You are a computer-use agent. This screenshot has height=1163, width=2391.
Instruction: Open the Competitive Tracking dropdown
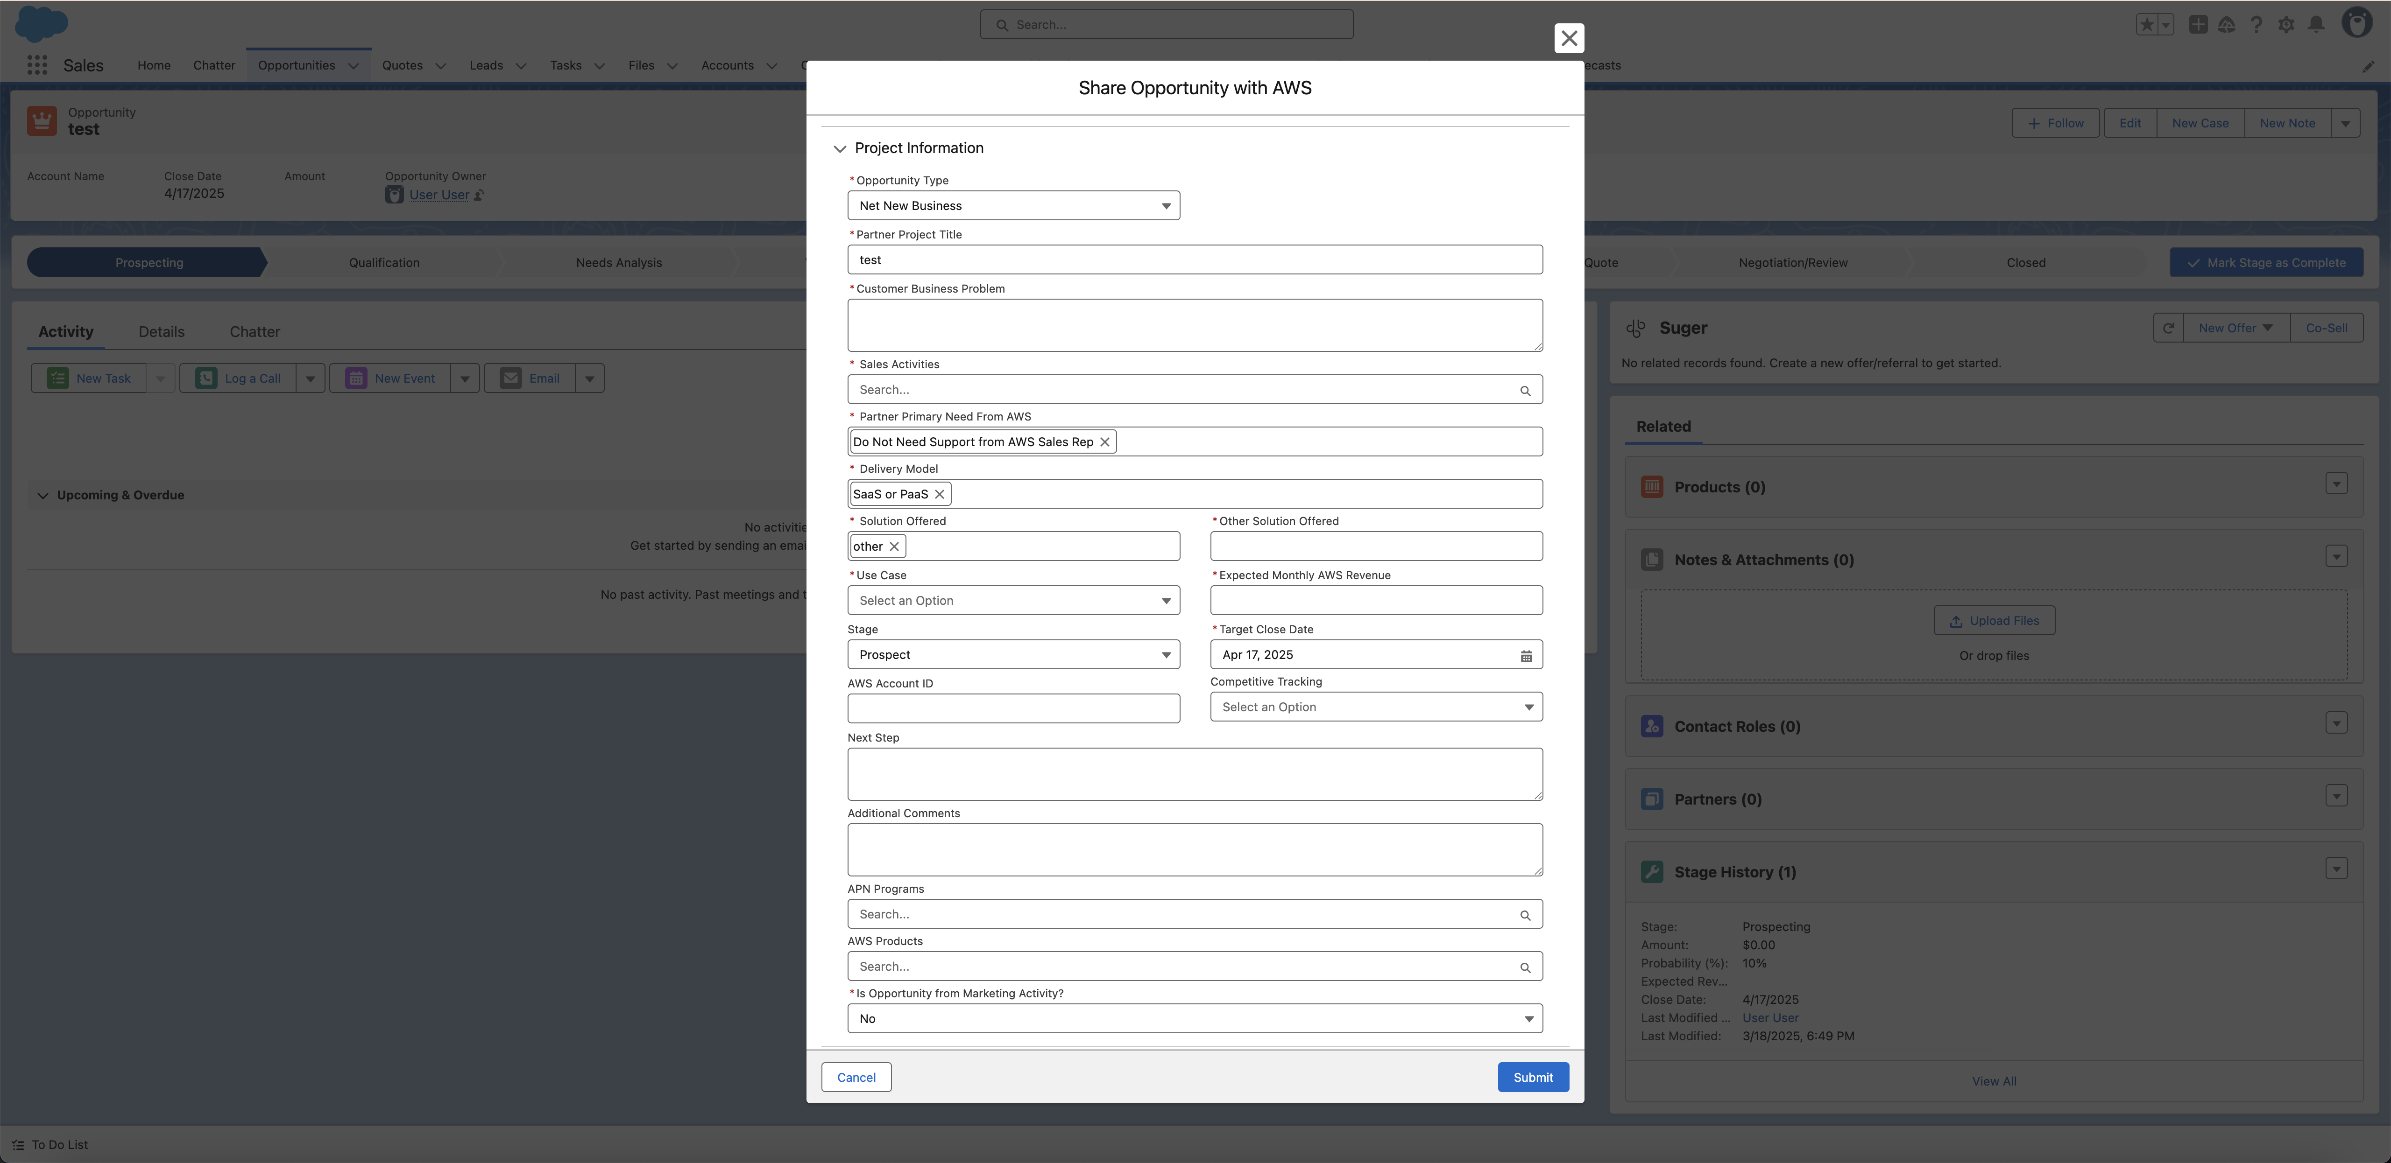click(x=1376, y=708)
